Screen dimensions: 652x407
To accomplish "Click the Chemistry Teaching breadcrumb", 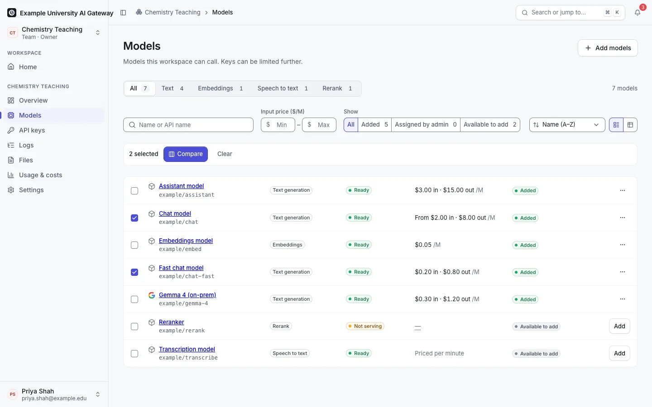I will coord(168,13).
